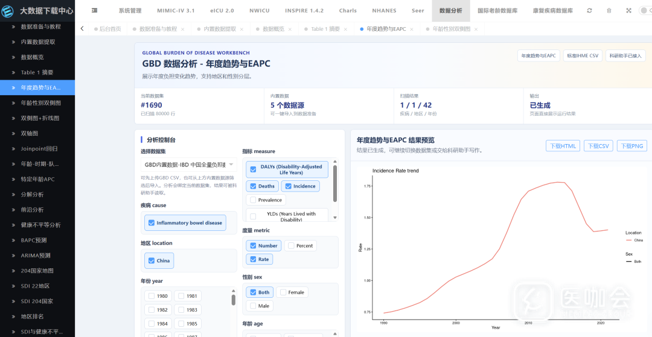This screenshot has width=652, height=337.
Task: Open the 系统管理 top menu
Action: (x=130, y=11)
